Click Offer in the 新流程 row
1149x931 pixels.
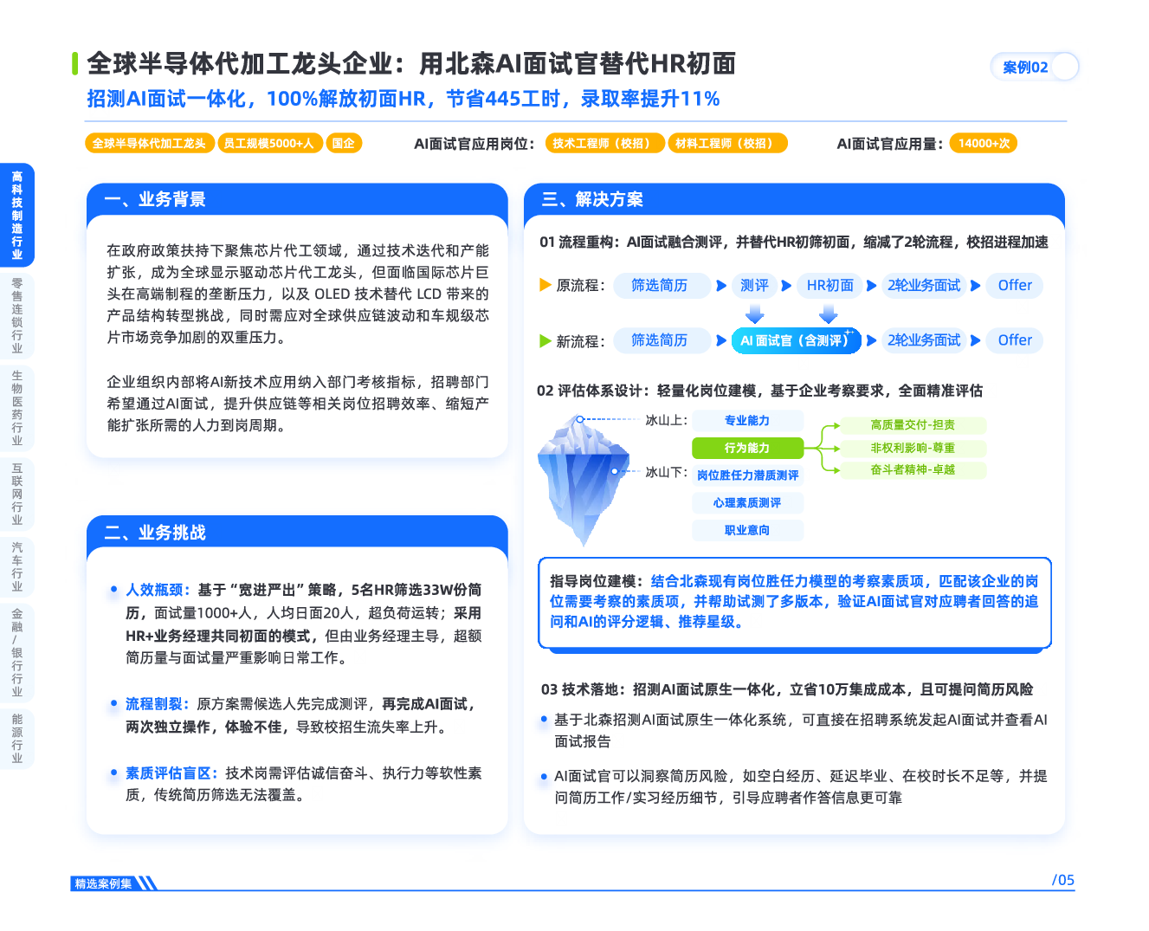[1015, 340]
